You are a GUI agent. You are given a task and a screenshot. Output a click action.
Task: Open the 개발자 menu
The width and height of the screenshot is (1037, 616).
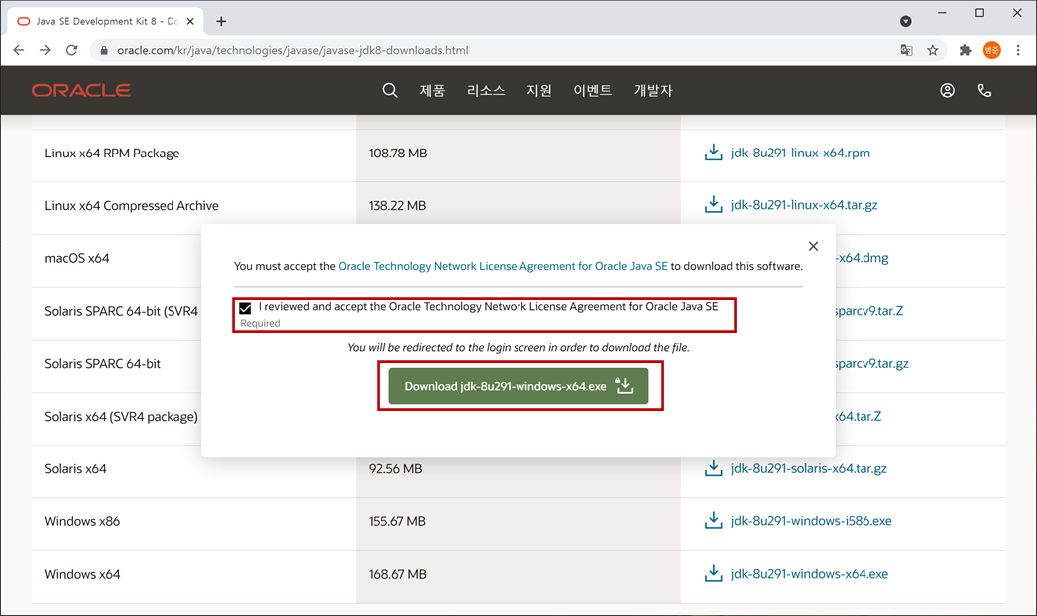tap(653, 90)
